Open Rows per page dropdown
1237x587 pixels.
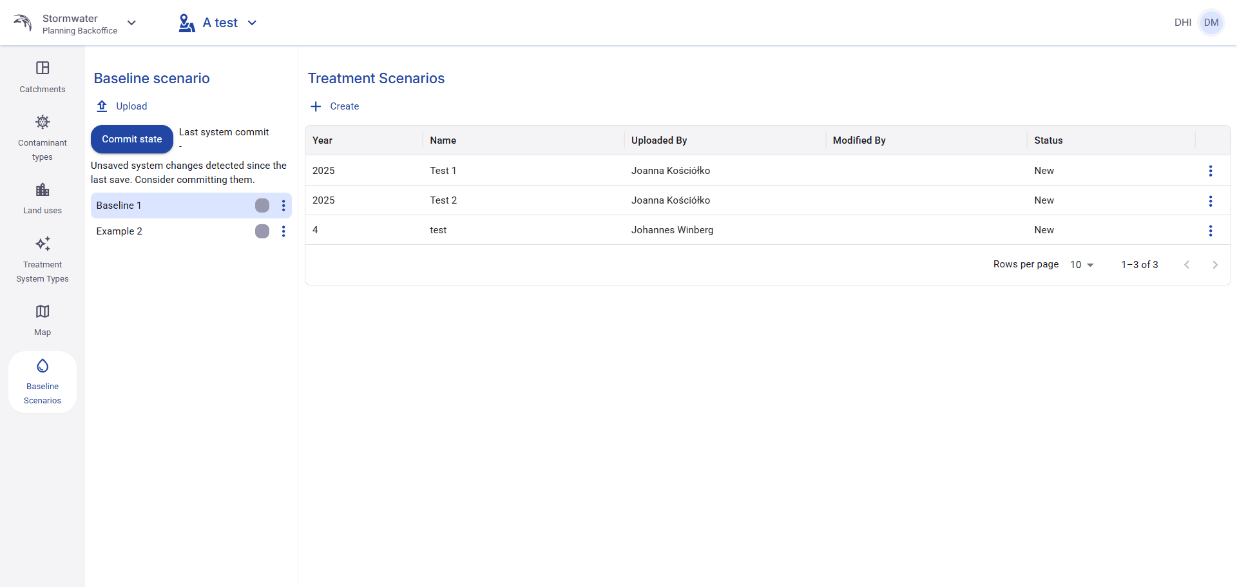pos(1082,265)
